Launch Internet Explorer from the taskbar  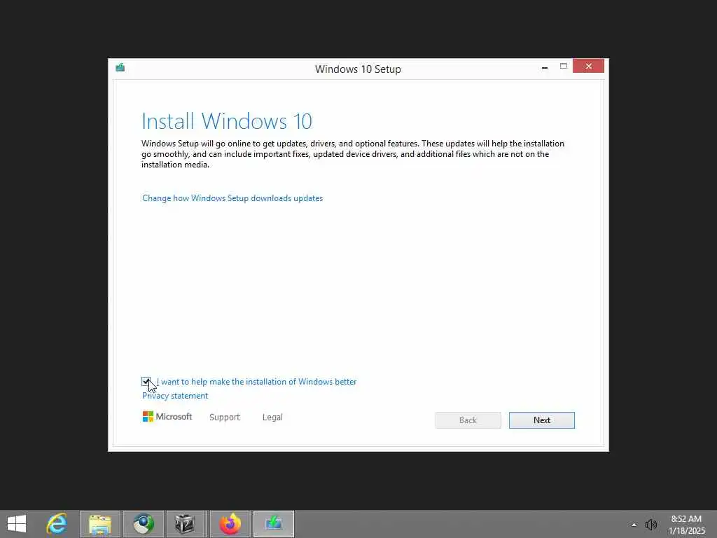57,524
